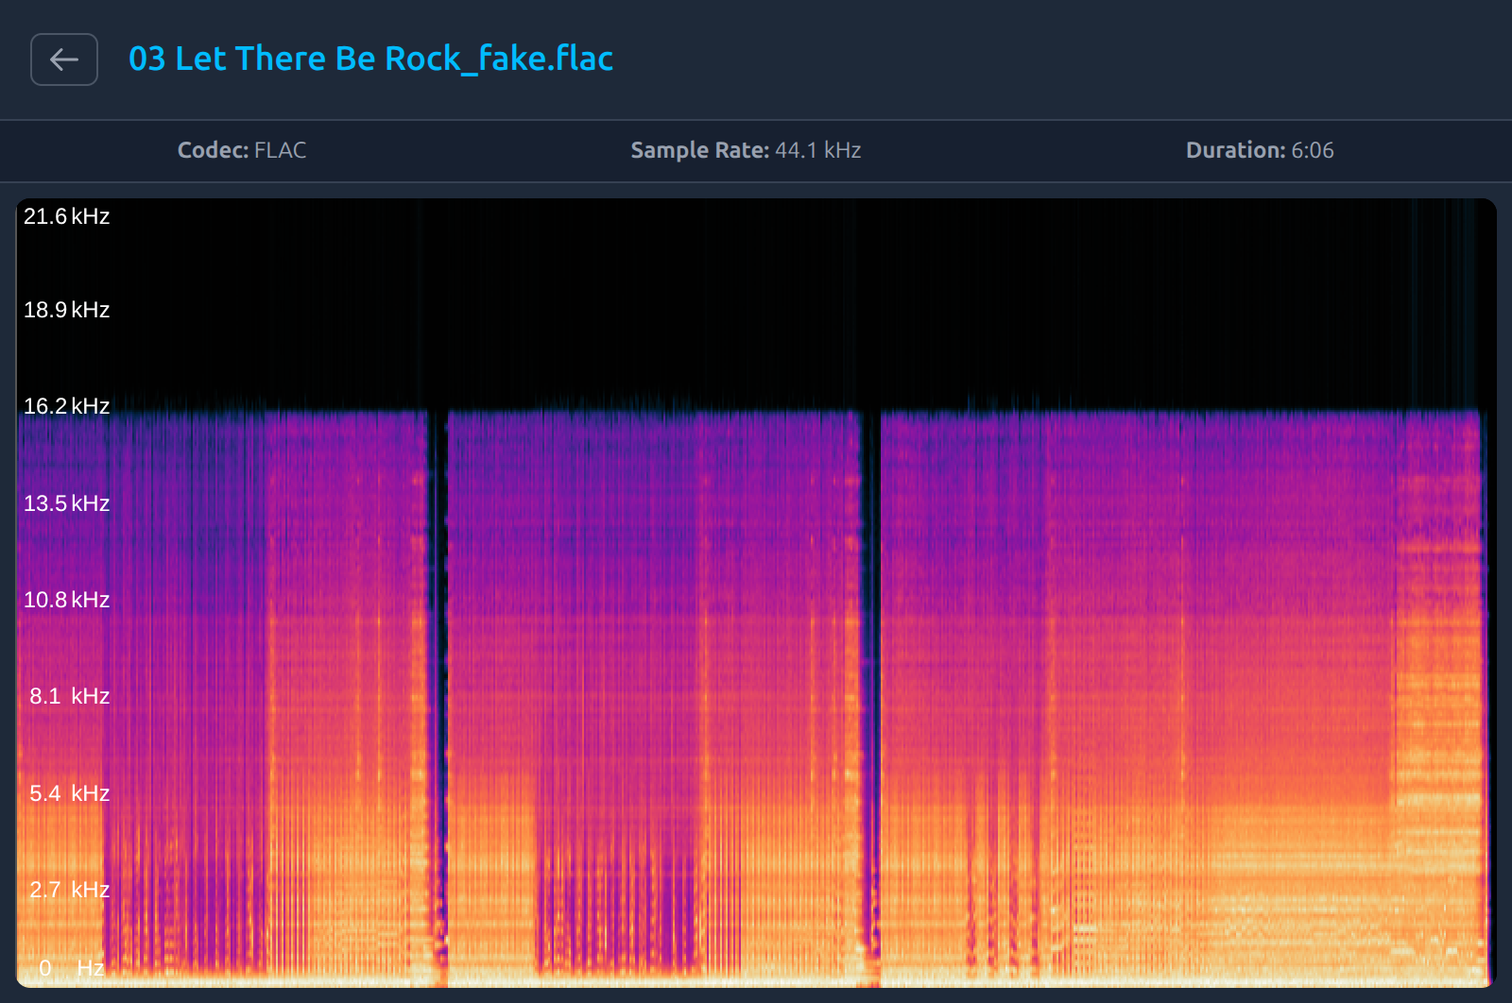This screenshot has height=1003, width=1512.
Task: Go back using the arrow button
Action: (64, 59)
